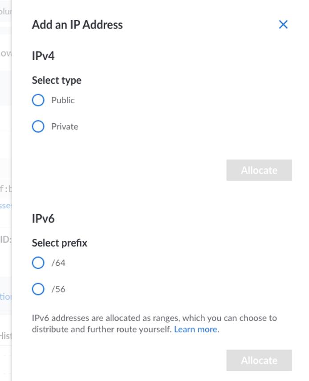Click the Add an IP Address title
Image resolution: width=309 pixels, height=381 pixels.
(x=77, y=25)
